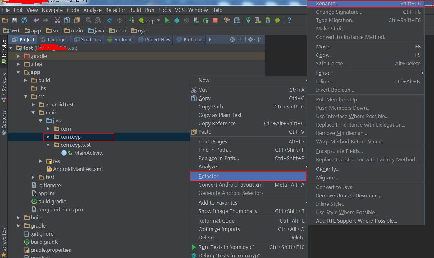Expand the res folder
Screen dimensions: 434x258
click(41, 161)
